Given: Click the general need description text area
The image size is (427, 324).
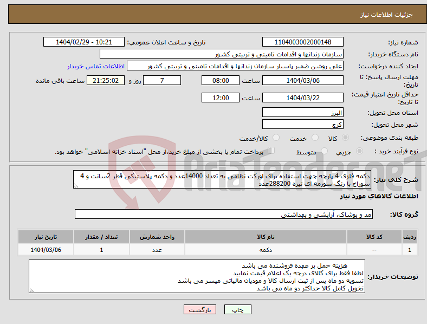Looking at the screenshot, I should click(x=222, y=180).
